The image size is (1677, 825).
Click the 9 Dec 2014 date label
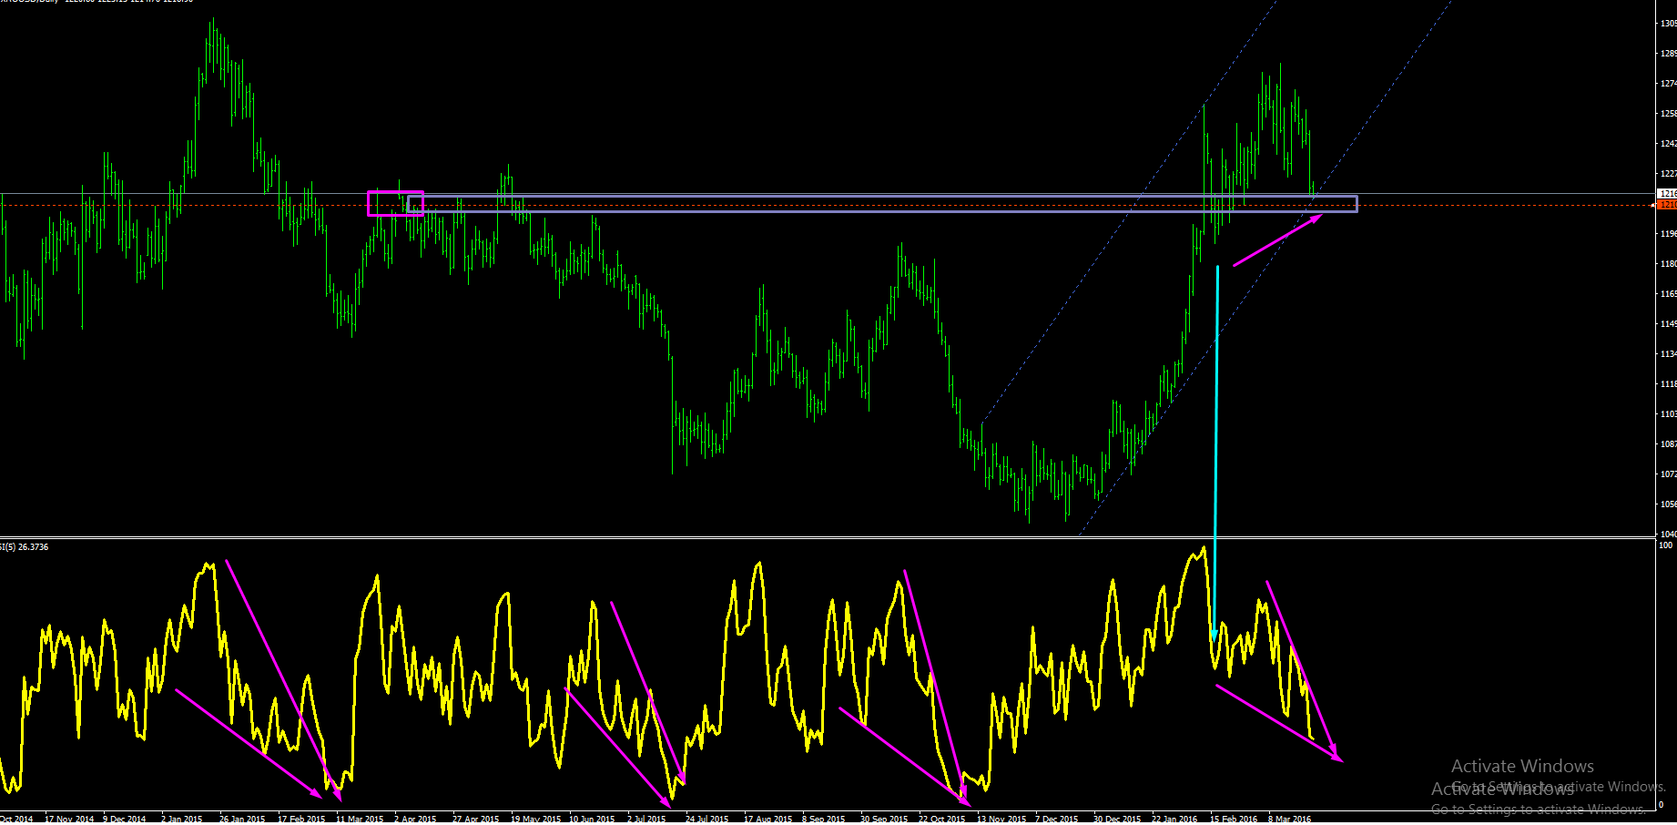tap(125, 819)
